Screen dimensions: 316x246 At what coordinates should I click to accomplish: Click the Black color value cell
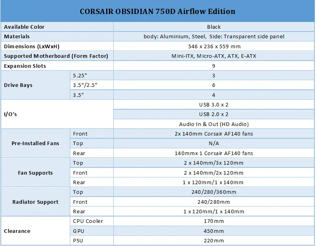pyautogui.click(x=213, y=27)
